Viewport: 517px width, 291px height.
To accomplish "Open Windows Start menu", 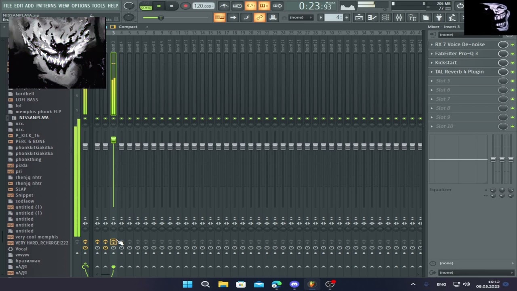I will pos(187,284).
